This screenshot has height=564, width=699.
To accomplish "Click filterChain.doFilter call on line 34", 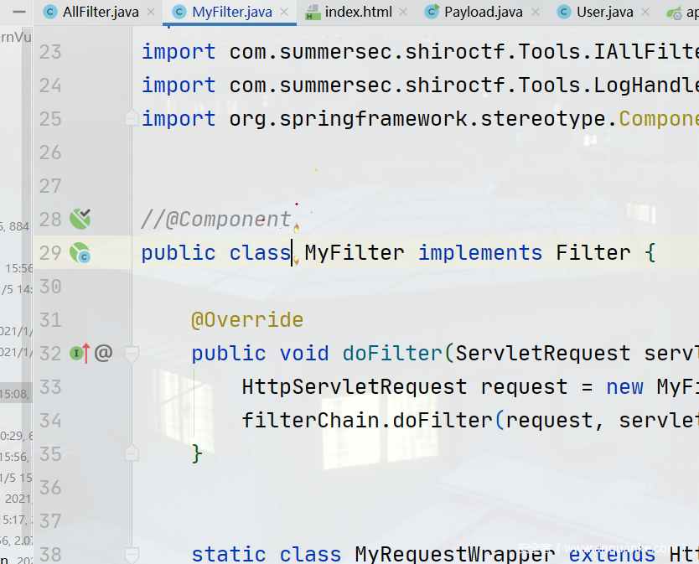I will click(x=367, y=420).
